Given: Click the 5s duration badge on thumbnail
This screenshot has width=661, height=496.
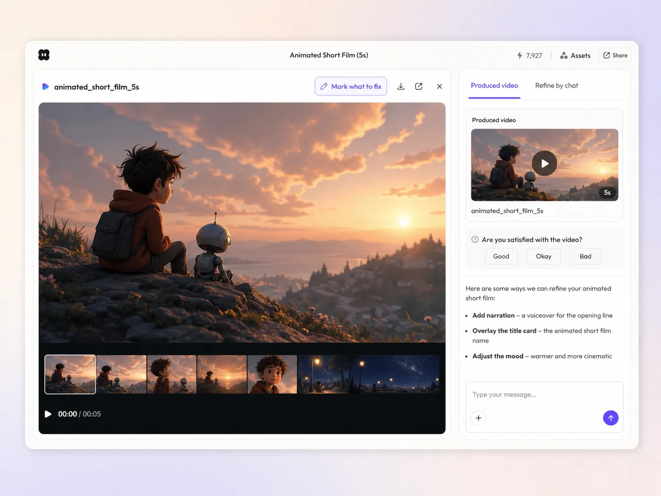Looking at the screenshot, I should tap(607, 192).
